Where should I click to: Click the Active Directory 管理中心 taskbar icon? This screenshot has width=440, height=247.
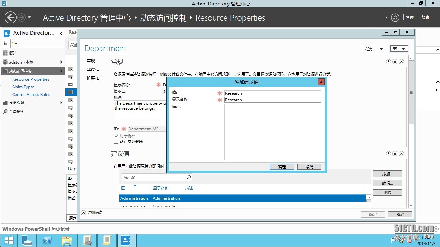(x=126, y=240)
